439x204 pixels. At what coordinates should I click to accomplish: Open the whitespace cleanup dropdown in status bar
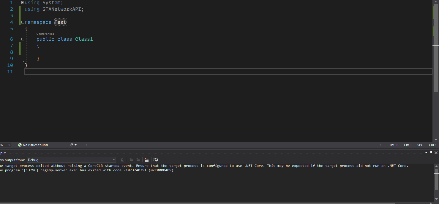tap(75, 145)
